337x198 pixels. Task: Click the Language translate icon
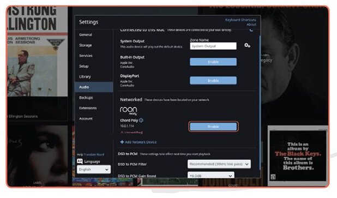click(x=80, y=161)
